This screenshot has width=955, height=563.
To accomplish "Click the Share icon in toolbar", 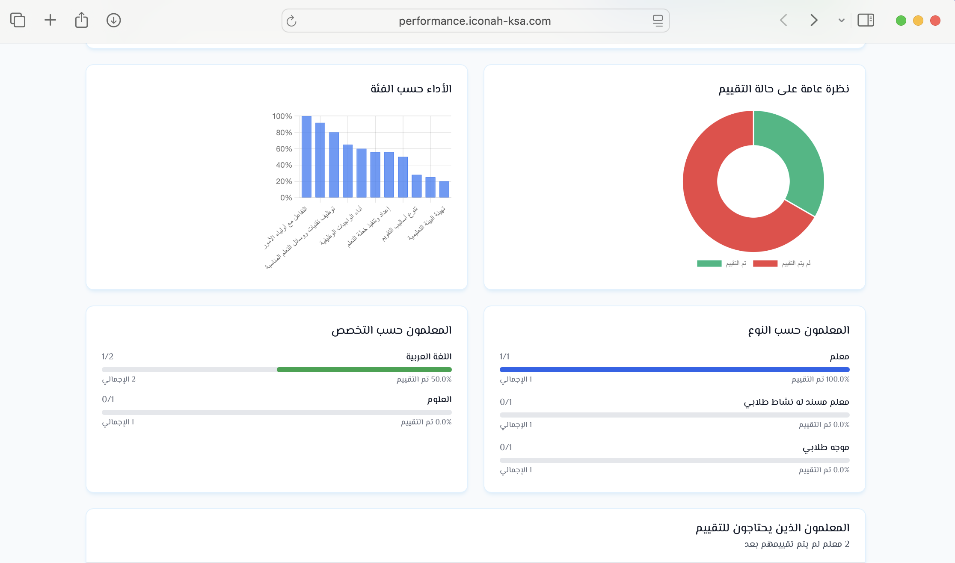I will pos(81,20).
